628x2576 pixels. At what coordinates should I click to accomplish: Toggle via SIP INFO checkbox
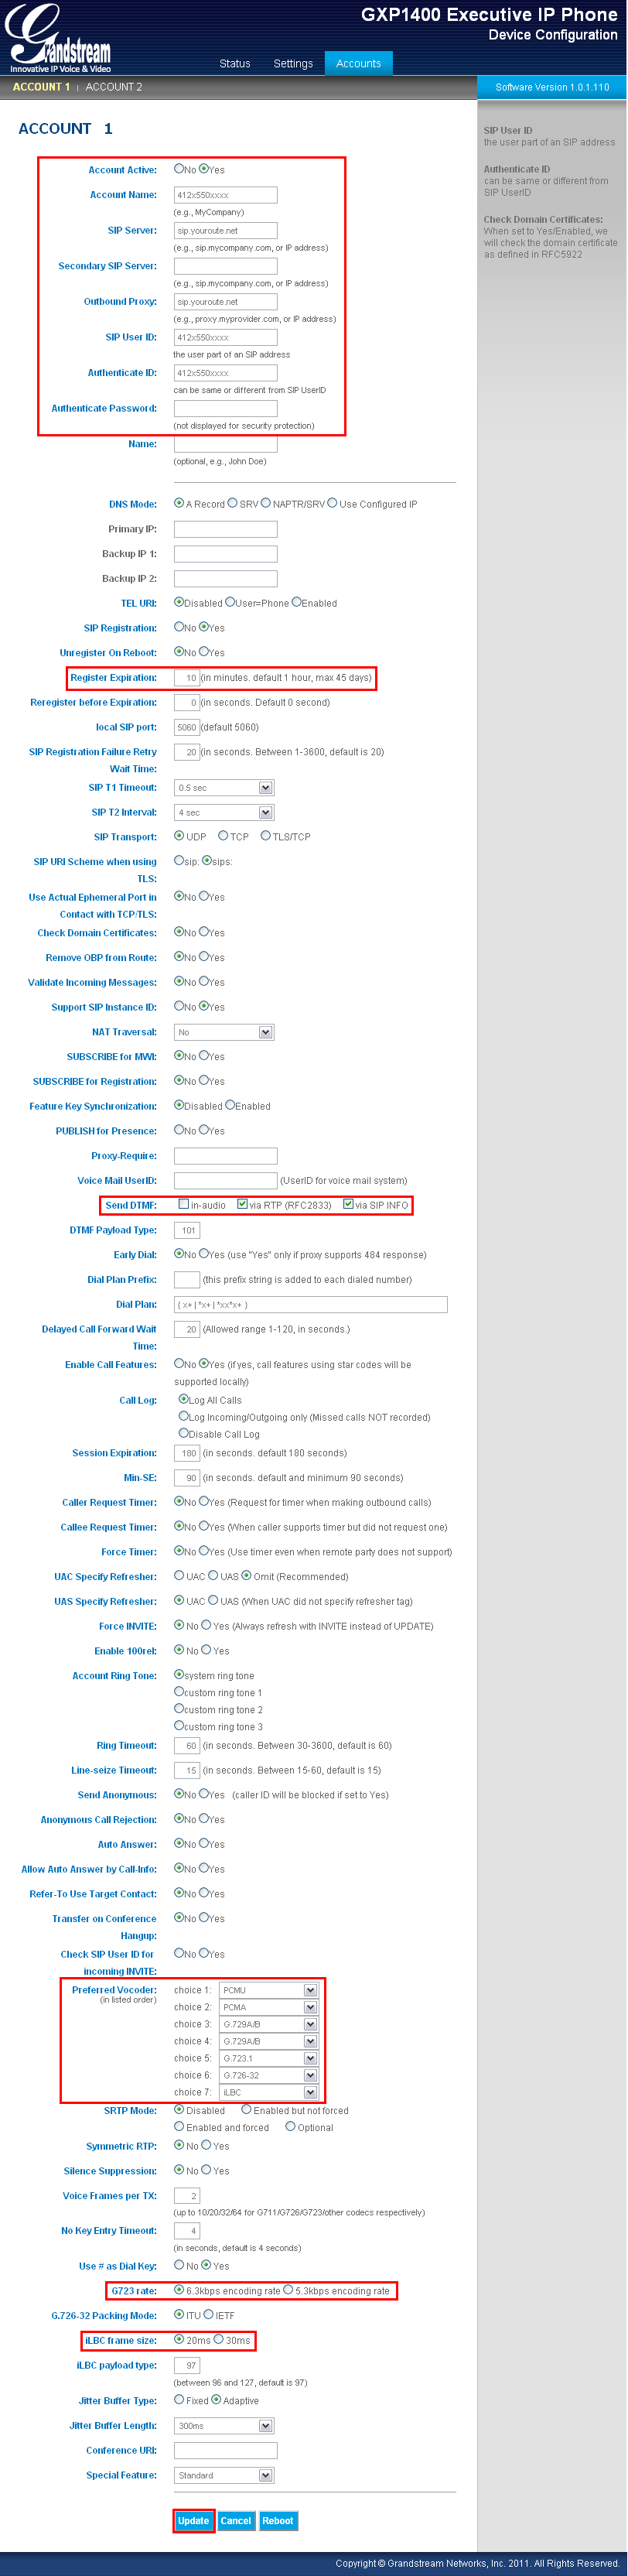tap(348, 1204)
